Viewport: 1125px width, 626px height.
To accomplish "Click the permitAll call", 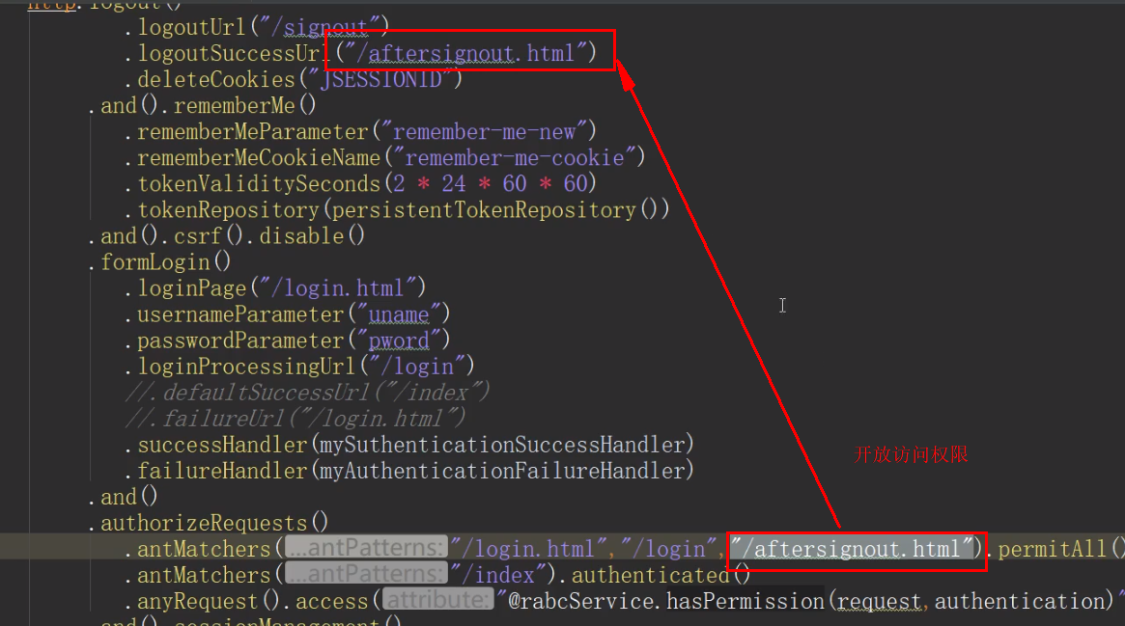I will [1060, 550].
